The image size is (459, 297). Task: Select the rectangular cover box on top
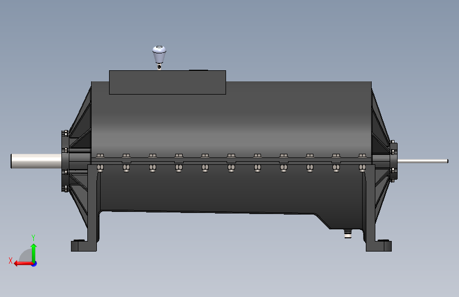tap(167, 82)
